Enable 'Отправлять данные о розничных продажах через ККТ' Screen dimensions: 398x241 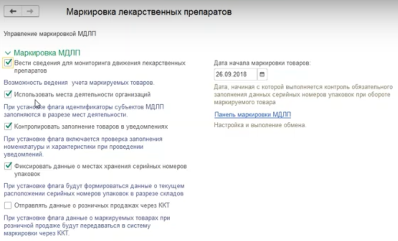[8, 205]
